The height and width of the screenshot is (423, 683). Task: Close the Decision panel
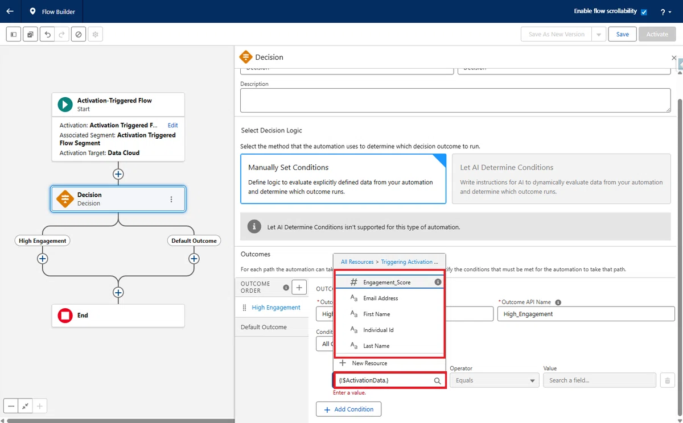[674, 58]
